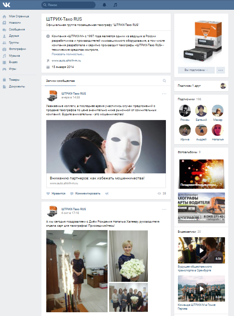This screenshot has height=316, width=234.
Task: Open the Вниманию партнеров article link
Action: pyautogui.click(x=97, y=178)
